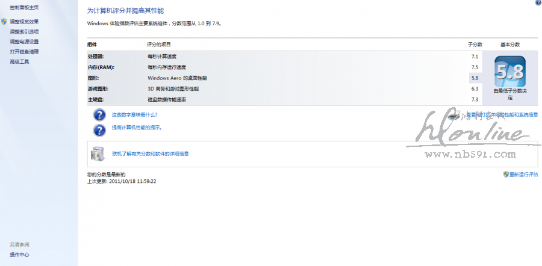542x266 pixels.
Task: Launch 打开磁盘清理
Action: coord(24,52)
